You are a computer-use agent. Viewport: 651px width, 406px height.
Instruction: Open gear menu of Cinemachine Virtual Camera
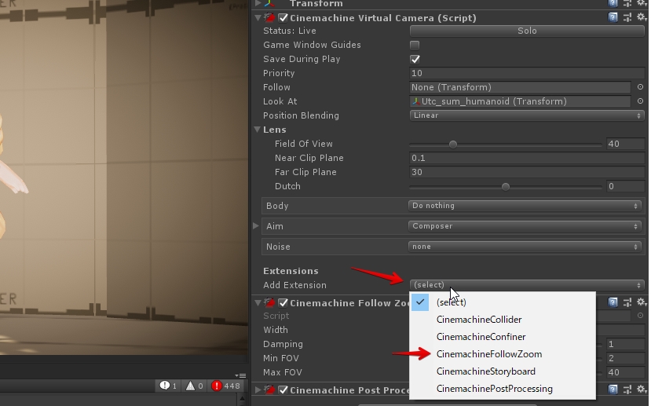pos(642,17)
